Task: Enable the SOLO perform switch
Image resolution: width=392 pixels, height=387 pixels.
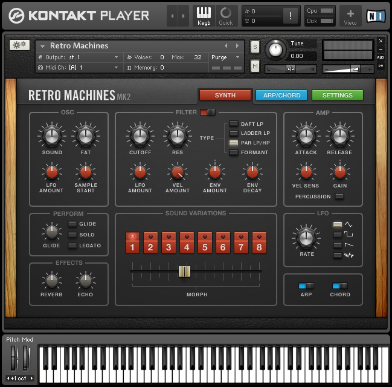Action: tap(72, 235)
